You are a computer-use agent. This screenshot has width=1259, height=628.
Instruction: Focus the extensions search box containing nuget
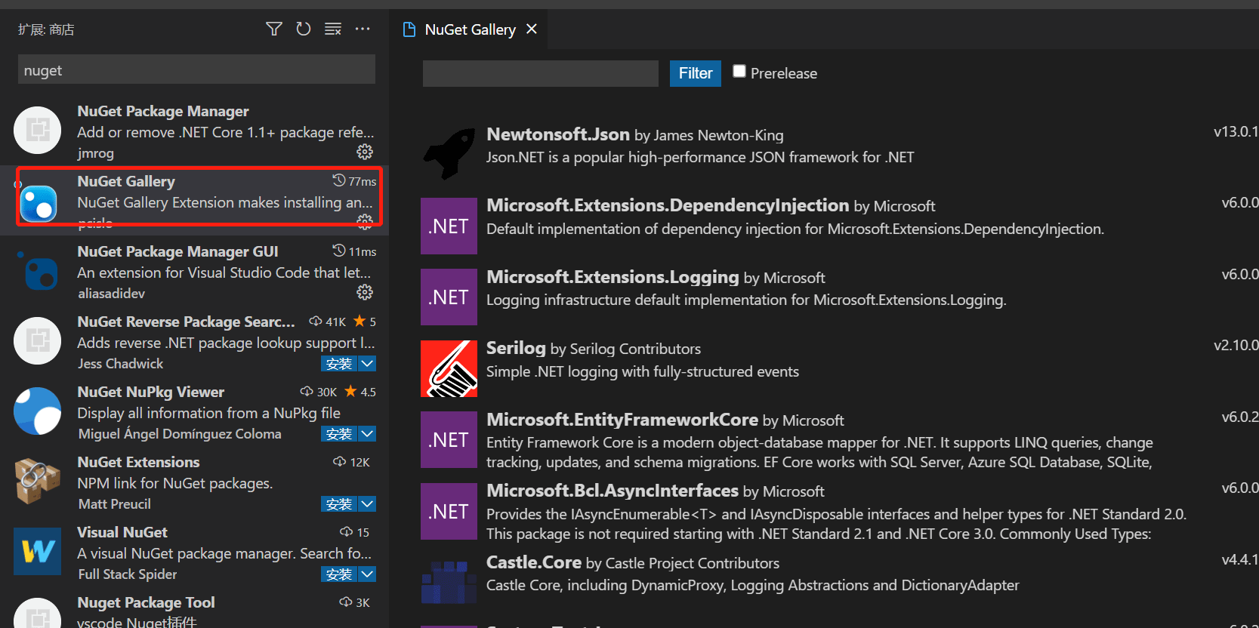pos(196,69)
